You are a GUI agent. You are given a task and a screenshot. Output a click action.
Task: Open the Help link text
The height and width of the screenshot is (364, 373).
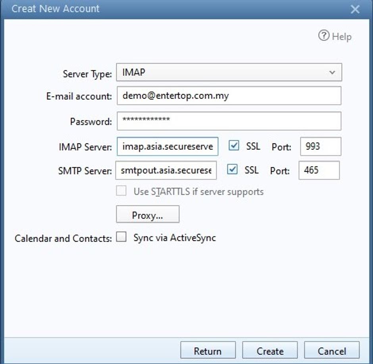click(342, 37)
